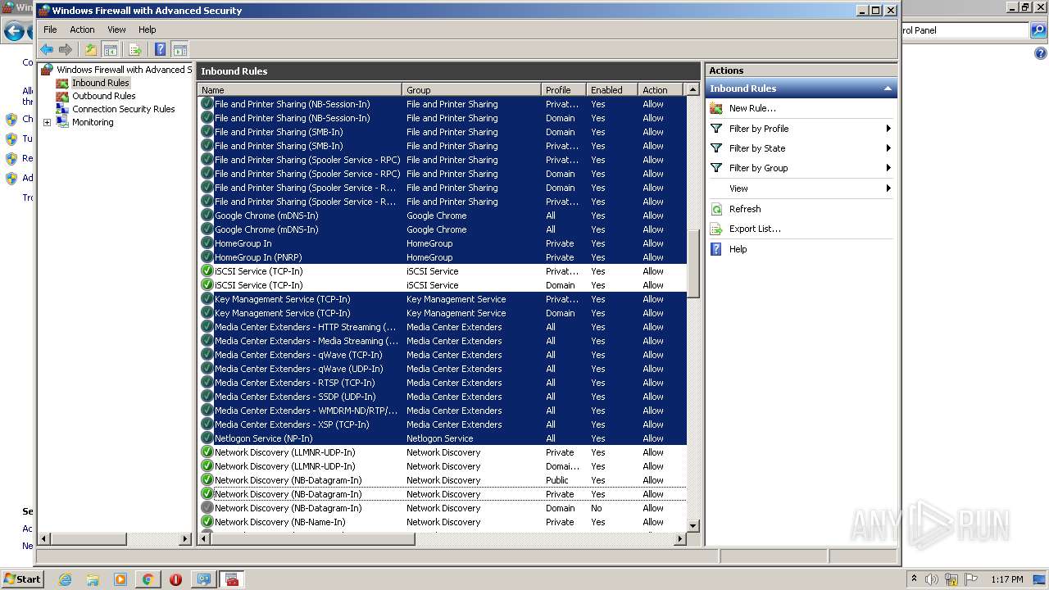This screenshot has height=590, width=1049.
Task: Open the Filter by Profile submenu
Action: 801,129
